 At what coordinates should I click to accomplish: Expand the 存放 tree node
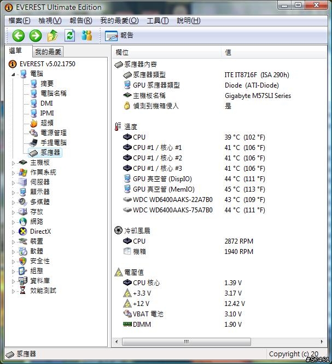click(13, 212)
